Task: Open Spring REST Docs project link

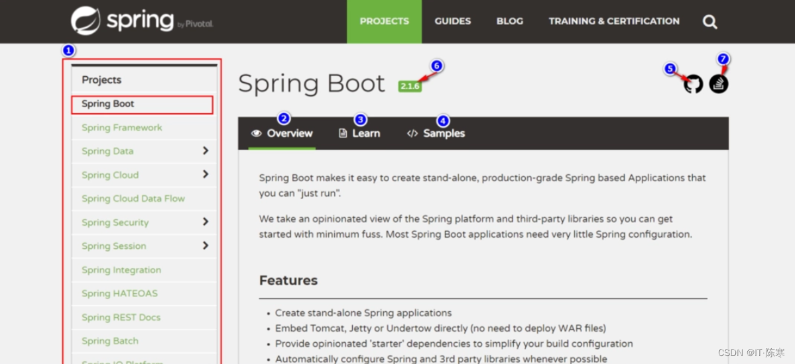Action: pyautogui.click(x=121, y=318)
